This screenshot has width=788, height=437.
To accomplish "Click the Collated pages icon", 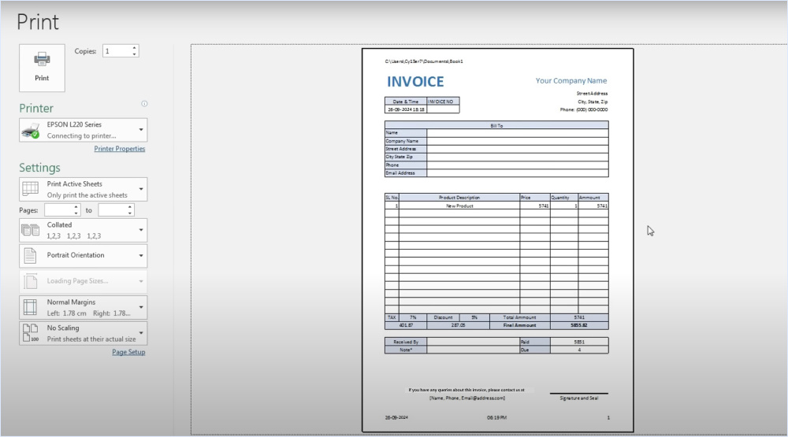I will pos(30,230).
